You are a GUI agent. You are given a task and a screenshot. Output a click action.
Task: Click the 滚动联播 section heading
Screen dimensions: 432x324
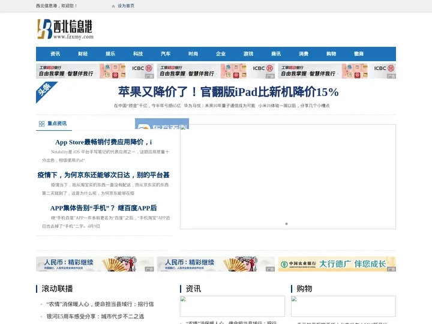(57, 289)
